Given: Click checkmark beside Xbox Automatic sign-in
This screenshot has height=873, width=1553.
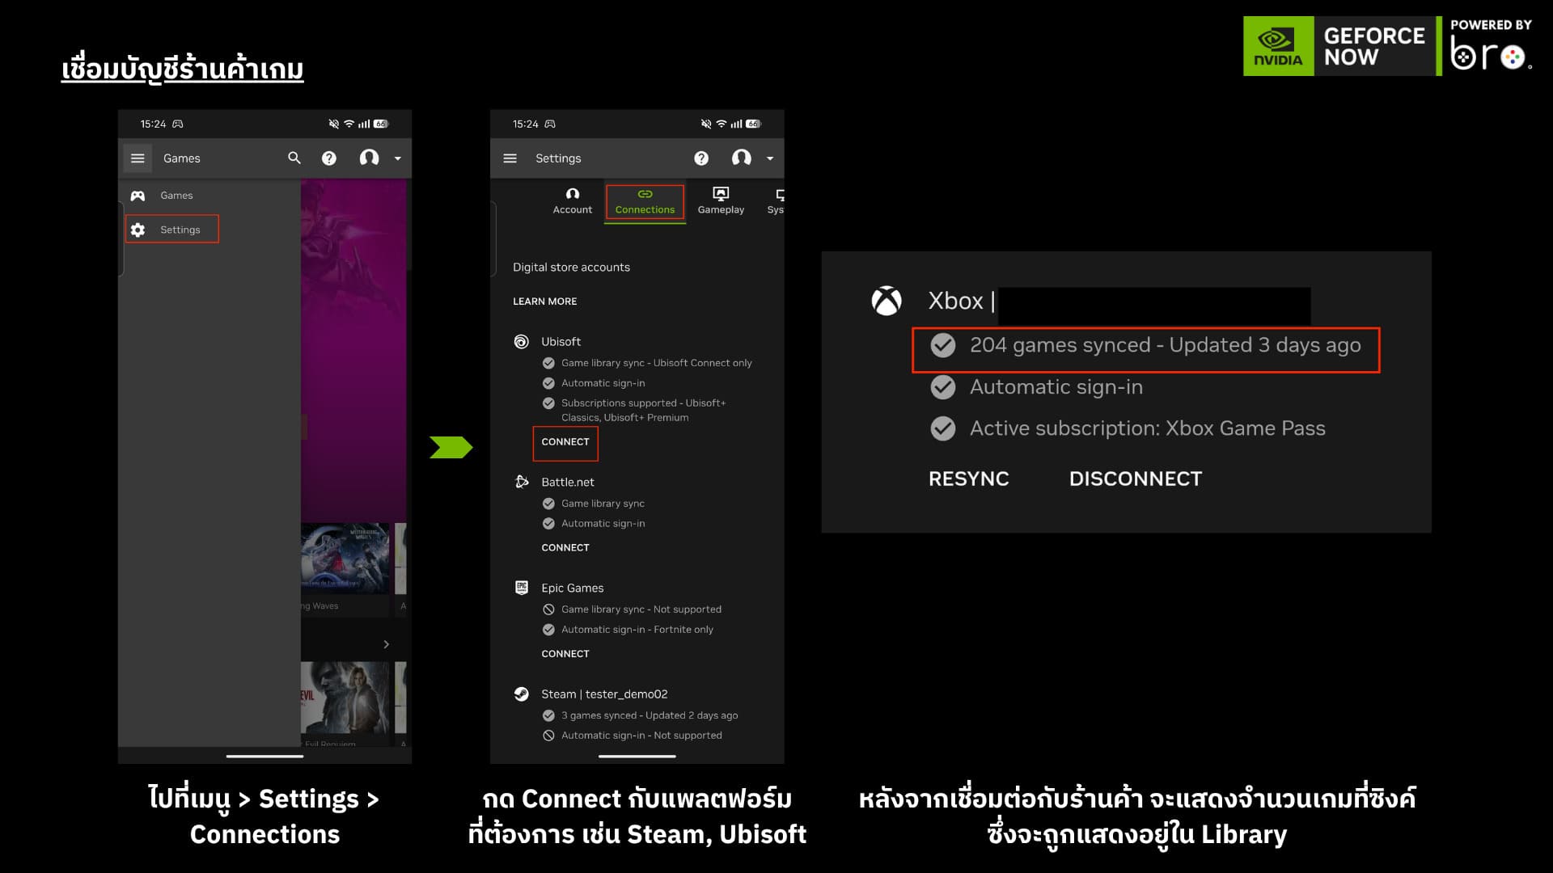Looking at the screenshot, I should point(943,388).
